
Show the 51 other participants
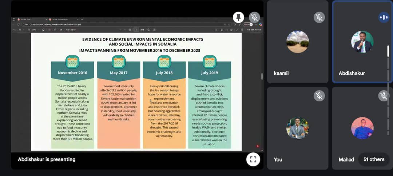[x=374, y=159]
